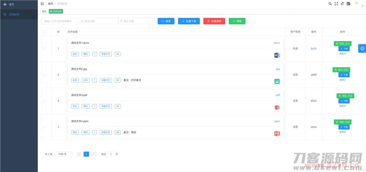Open the blue settings gear on right edge
This screenshot has width=366, height=172.
click(362, 48)
